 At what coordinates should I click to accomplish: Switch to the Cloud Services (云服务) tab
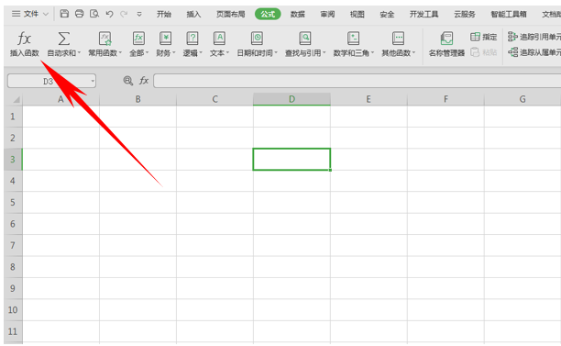(465, 14)
